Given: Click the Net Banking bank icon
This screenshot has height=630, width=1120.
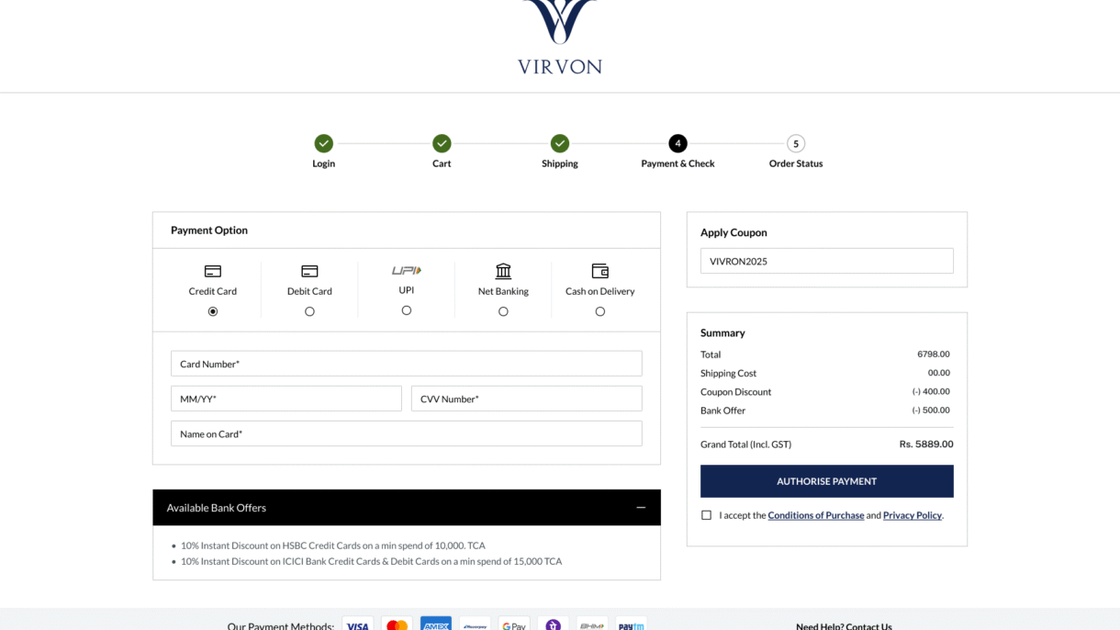Looking at the screenshot, I should click(503, 271).
